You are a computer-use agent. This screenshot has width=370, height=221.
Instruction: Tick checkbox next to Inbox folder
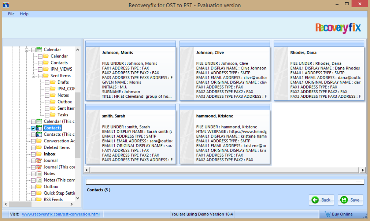point(33,154)
